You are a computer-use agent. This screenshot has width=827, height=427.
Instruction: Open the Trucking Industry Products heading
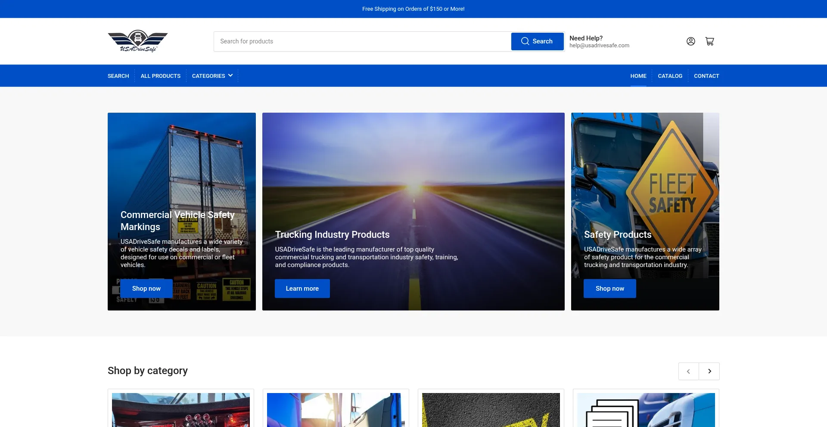pos(333,235)
